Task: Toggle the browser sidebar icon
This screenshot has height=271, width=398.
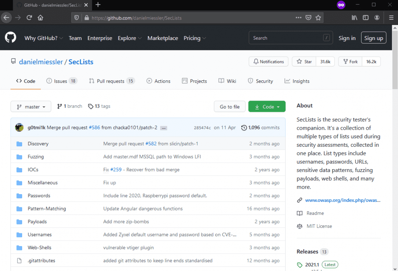Action: click(365, 17)
